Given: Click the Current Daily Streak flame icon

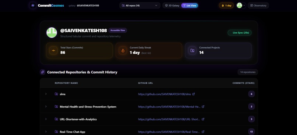Looking at the screenshot, I should [123, 51].
